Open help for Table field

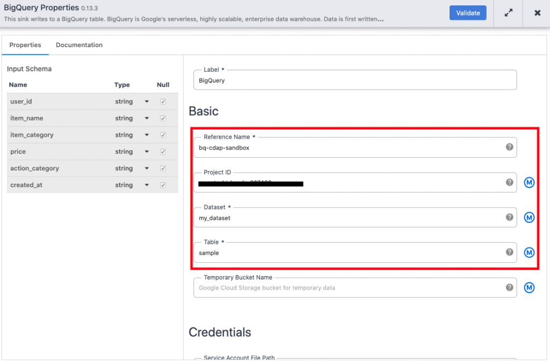(x=509, y=252)
